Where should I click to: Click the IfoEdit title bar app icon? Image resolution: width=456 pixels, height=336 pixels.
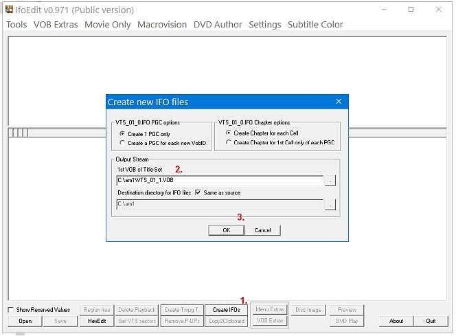click(x=10, y=10)
